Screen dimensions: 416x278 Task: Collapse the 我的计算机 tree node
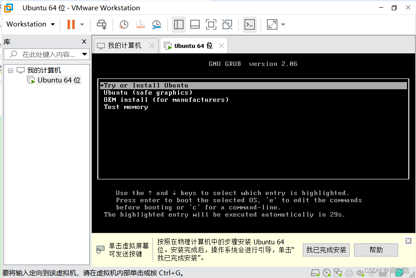click(x=11, y=70)
